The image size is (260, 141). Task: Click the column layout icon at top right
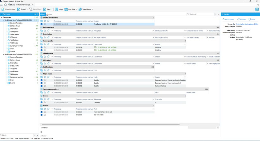(x=257, y=9)
